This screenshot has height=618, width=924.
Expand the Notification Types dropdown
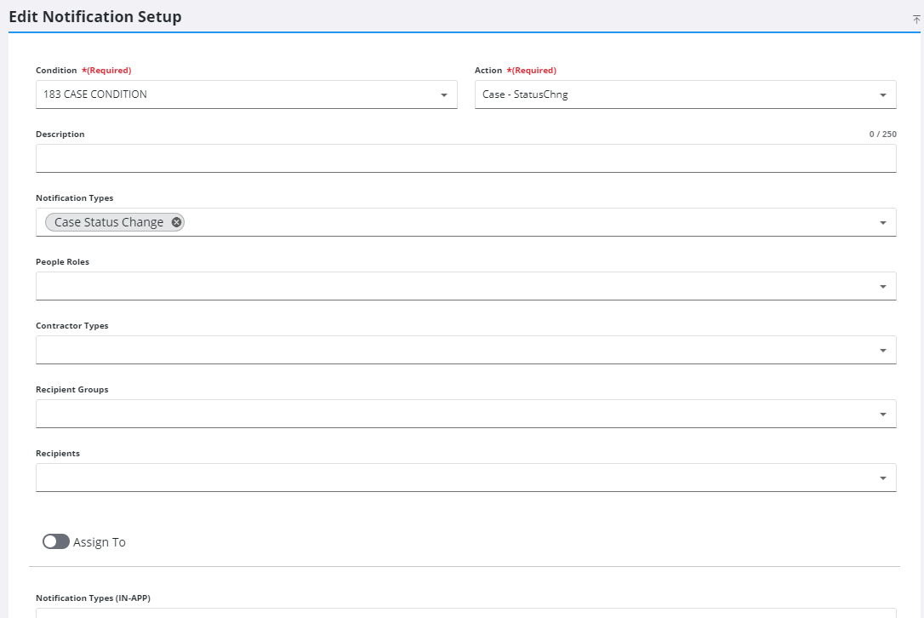(x=882, y=221)
